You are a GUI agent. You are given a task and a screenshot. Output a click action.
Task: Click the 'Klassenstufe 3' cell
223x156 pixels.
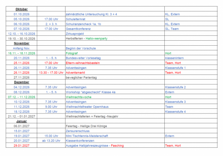click(175, 102)
